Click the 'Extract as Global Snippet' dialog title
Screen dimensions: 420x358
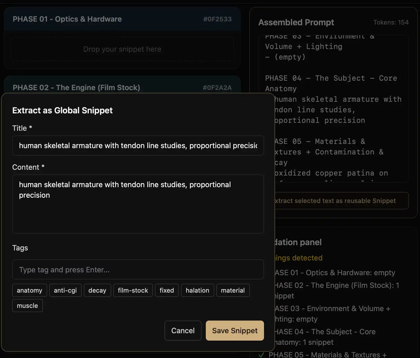(62, 110)
